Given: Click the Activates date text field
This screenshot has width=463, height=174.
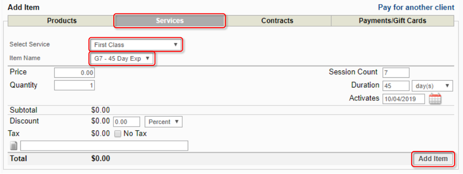Looking at the screenshot, I should 404,99.
